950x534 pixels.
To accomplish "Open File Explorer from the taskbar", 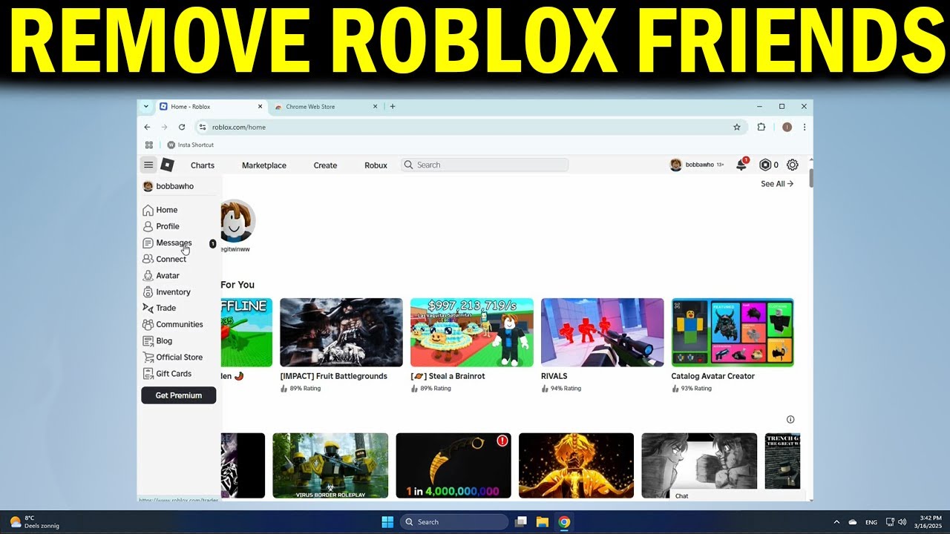I will pyautogui.click(x=543, y=522).
